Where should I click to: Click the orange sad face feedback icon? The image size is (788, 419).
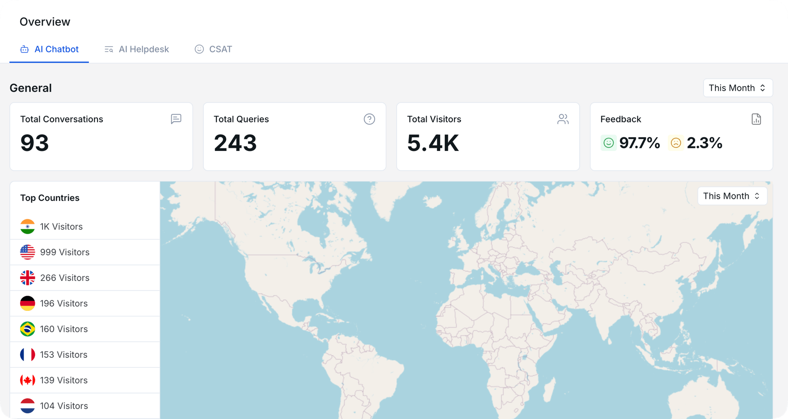click(675, 143)
